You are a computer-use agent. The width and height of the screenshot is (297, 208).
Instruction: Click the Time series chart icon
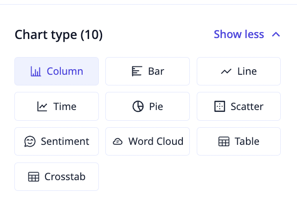point(42,106)
